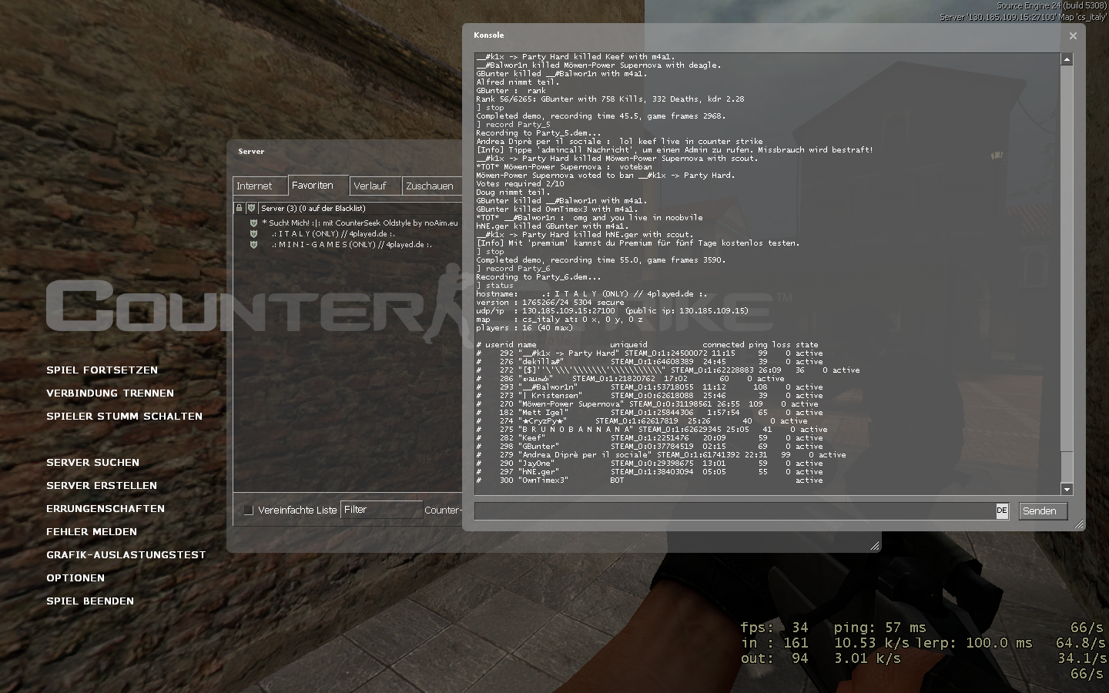
Task: Click the Konsole window resize grip
Action: (x=1079, y=524)
